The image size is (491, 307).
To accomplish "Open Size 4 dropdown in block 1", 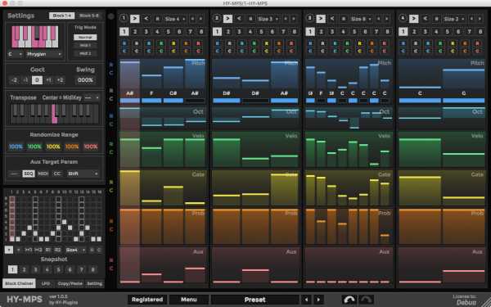I will point(175,19).
